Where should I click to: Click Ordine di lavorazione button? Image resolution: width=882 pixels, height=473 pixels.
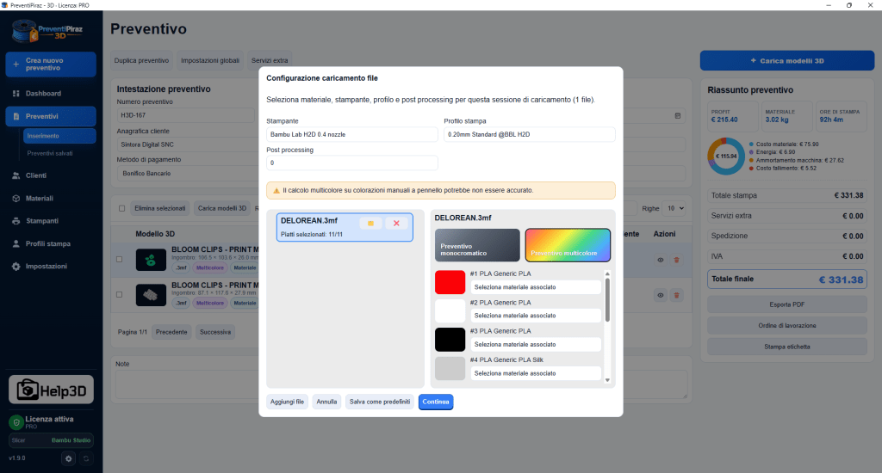point(787,326)
